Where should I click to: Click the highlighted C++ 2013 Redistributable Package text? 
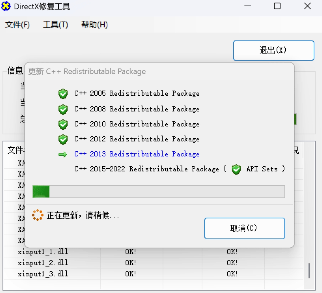coord(137,154)
